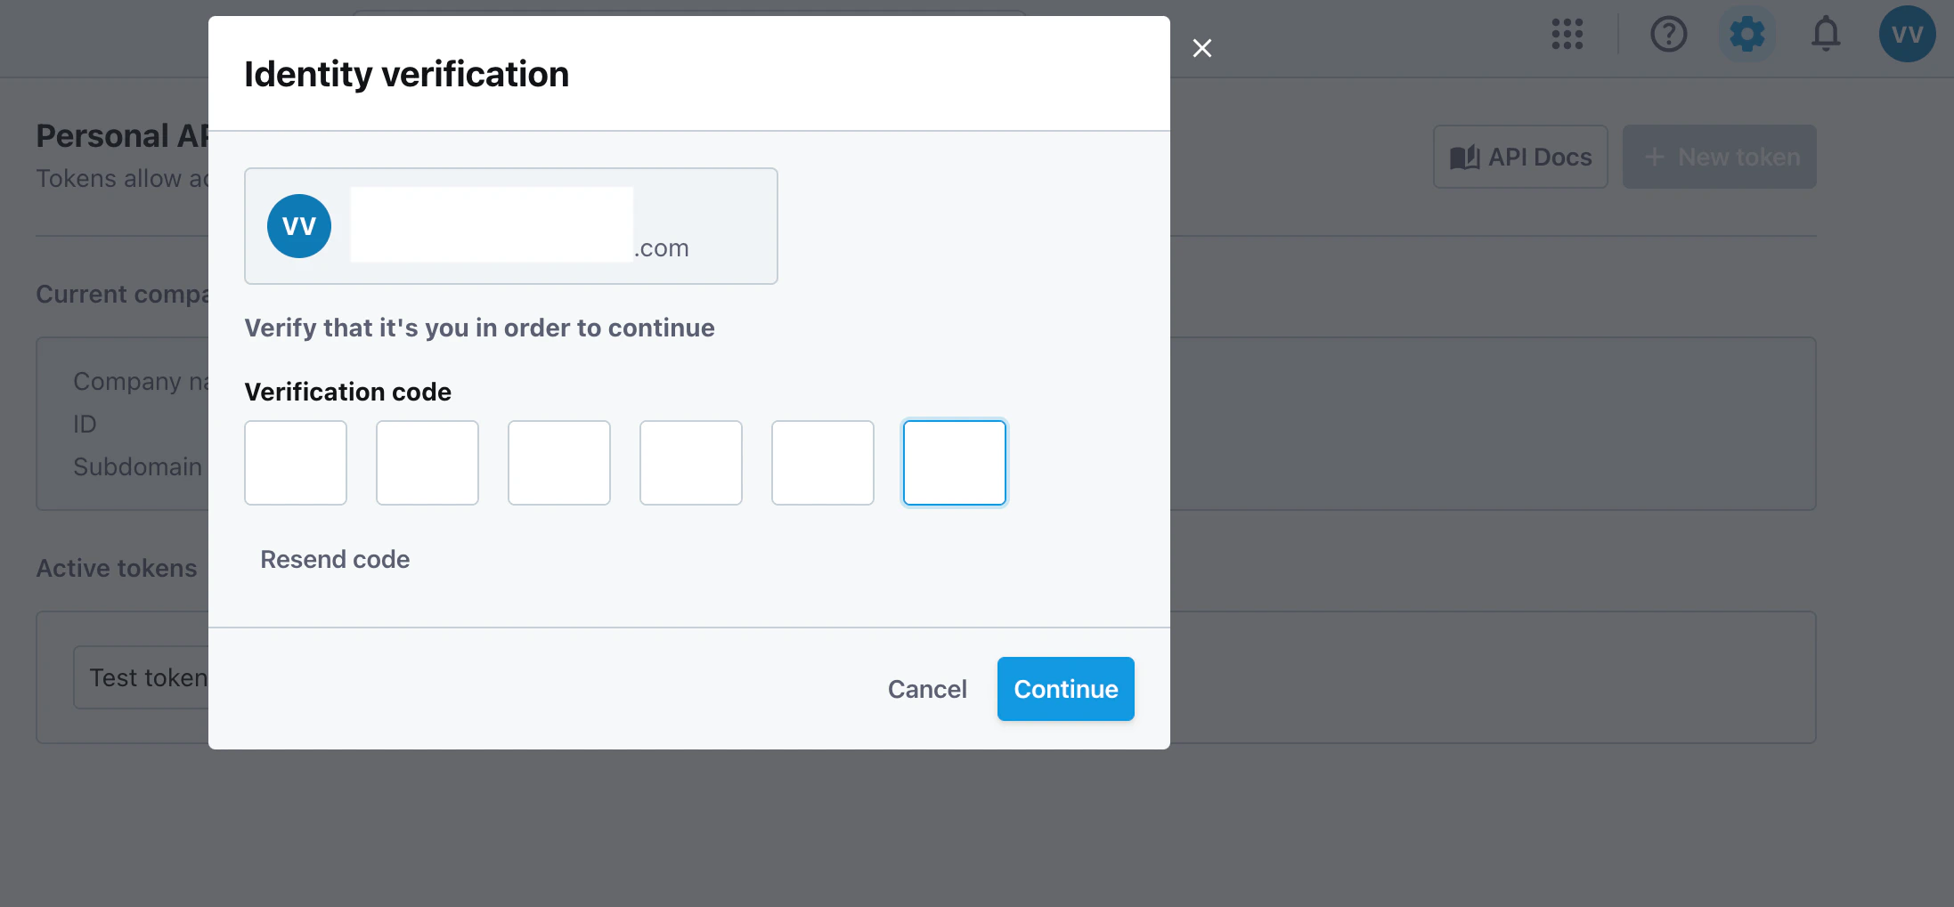Click the first verification code box
This screenshot has width=1954, height=907.
pyautogui.click(x=295, y=463)
